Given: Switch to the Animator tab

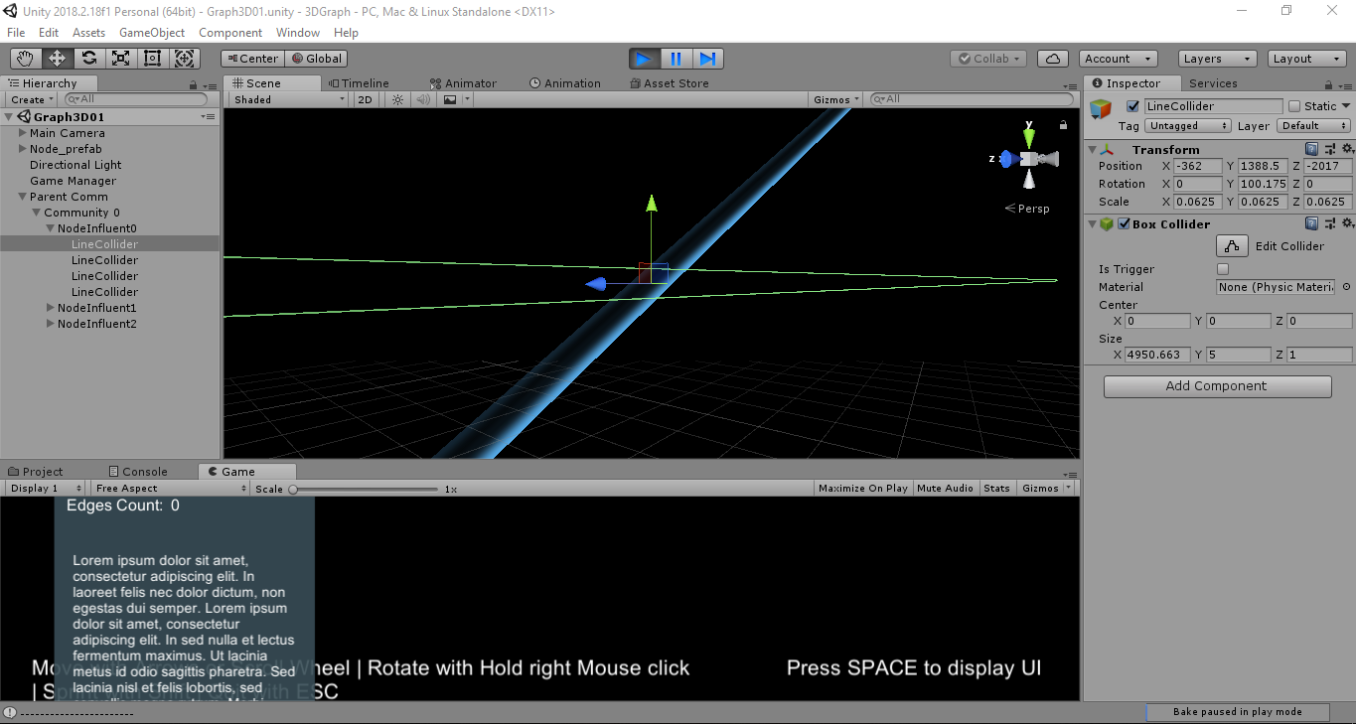Looking at the screenshot, I should coord(463,83).
